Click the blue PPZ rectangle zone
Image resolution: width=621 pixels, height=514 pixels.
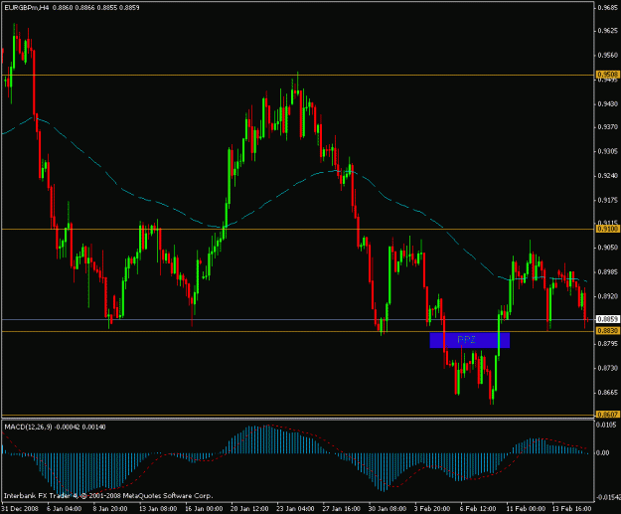pos(469,340)
